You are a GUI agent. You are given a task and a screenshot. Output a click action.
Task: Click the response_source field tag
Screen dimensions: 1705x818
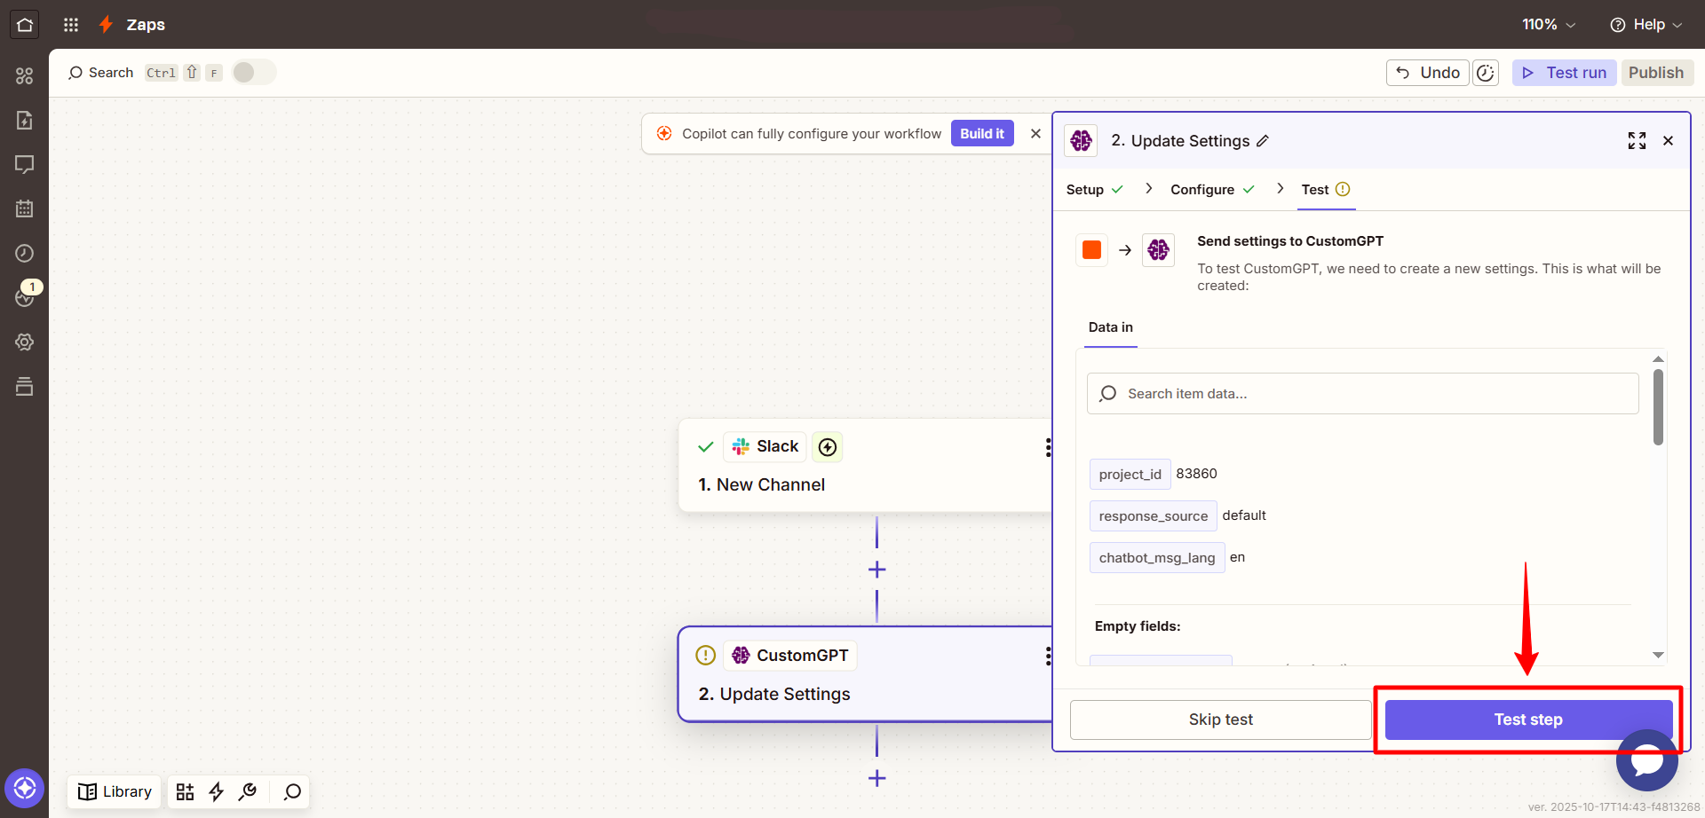1153,516
